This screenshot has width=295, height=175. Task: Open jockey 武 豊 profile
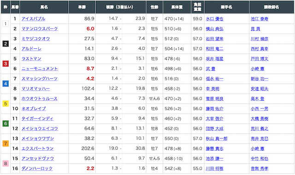click(211, 69)
